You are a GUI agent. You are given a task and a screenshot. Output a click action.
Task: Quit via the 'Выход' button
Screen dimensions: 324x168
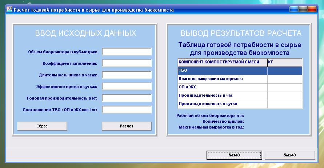coord(290,155)
